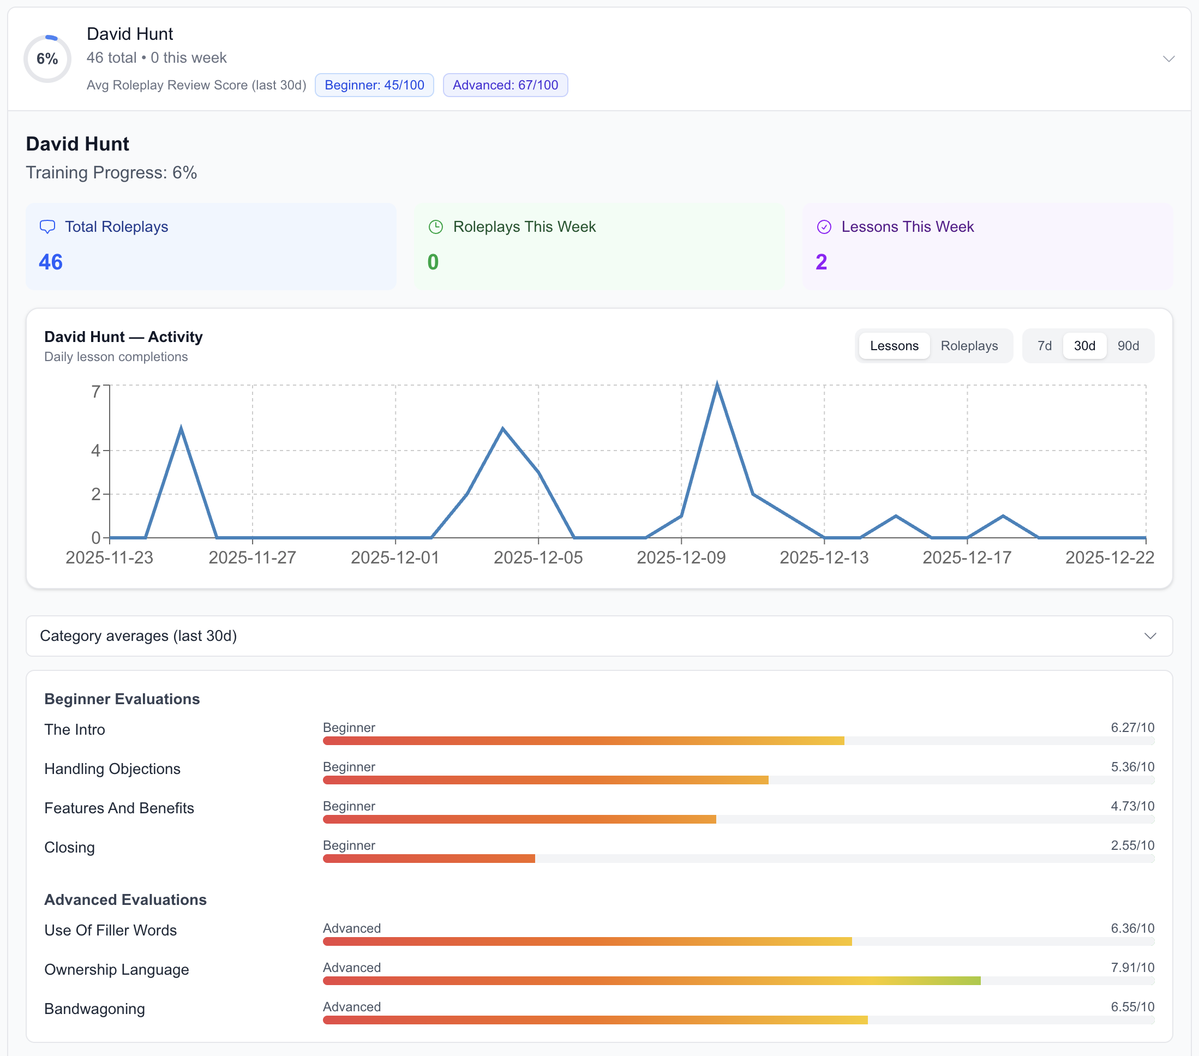Click the Advanced: 67/100 badge
The height and width of the screenshot is (1056, 1199).
pyautogui.click(x=505, y=85)
